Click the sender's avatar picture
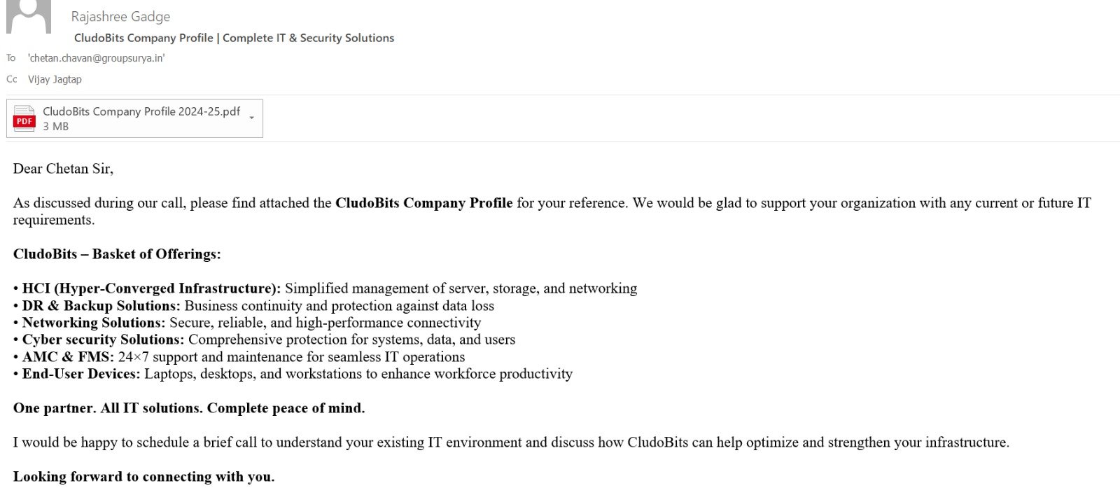The height and width of the screenshot is (495, 1120). [29, 15]
